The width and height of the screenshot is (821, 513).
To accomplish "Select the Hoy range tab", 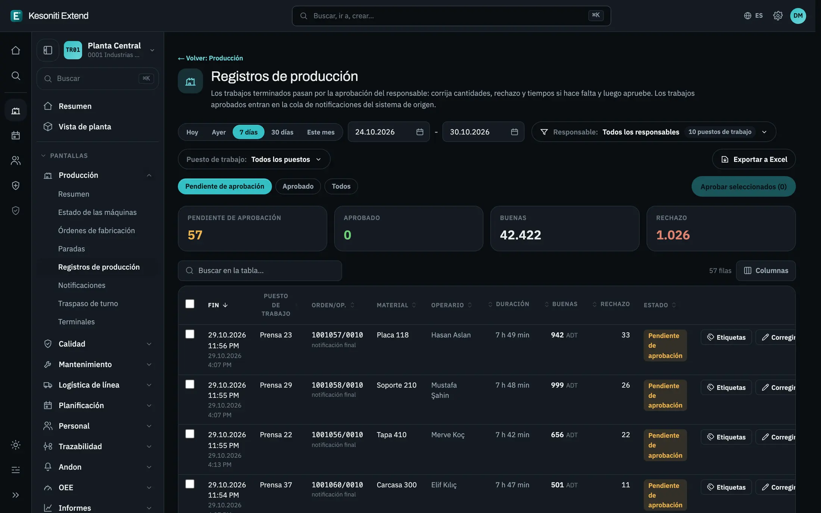I will [192, 132].
